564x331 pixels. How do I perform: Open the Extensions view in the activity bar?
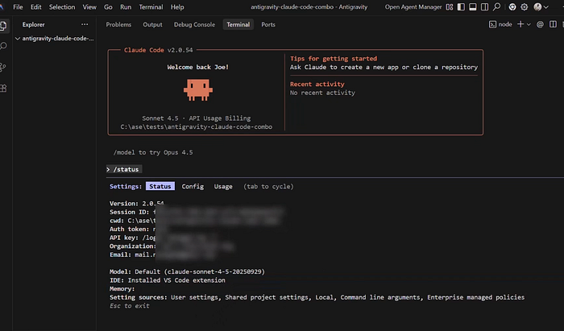coord(3,88)
